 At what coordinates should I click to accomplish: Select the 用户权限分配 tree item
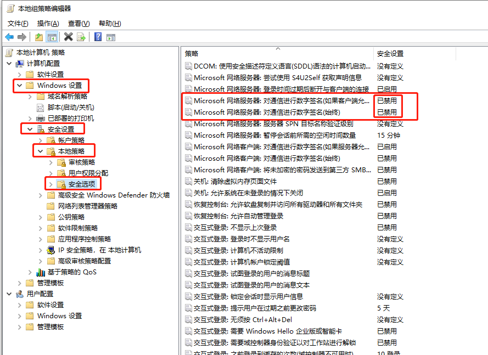click(x=88, y=173)
